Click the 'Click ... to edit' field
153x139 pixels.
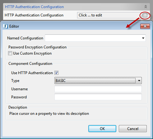click(110, 15)
